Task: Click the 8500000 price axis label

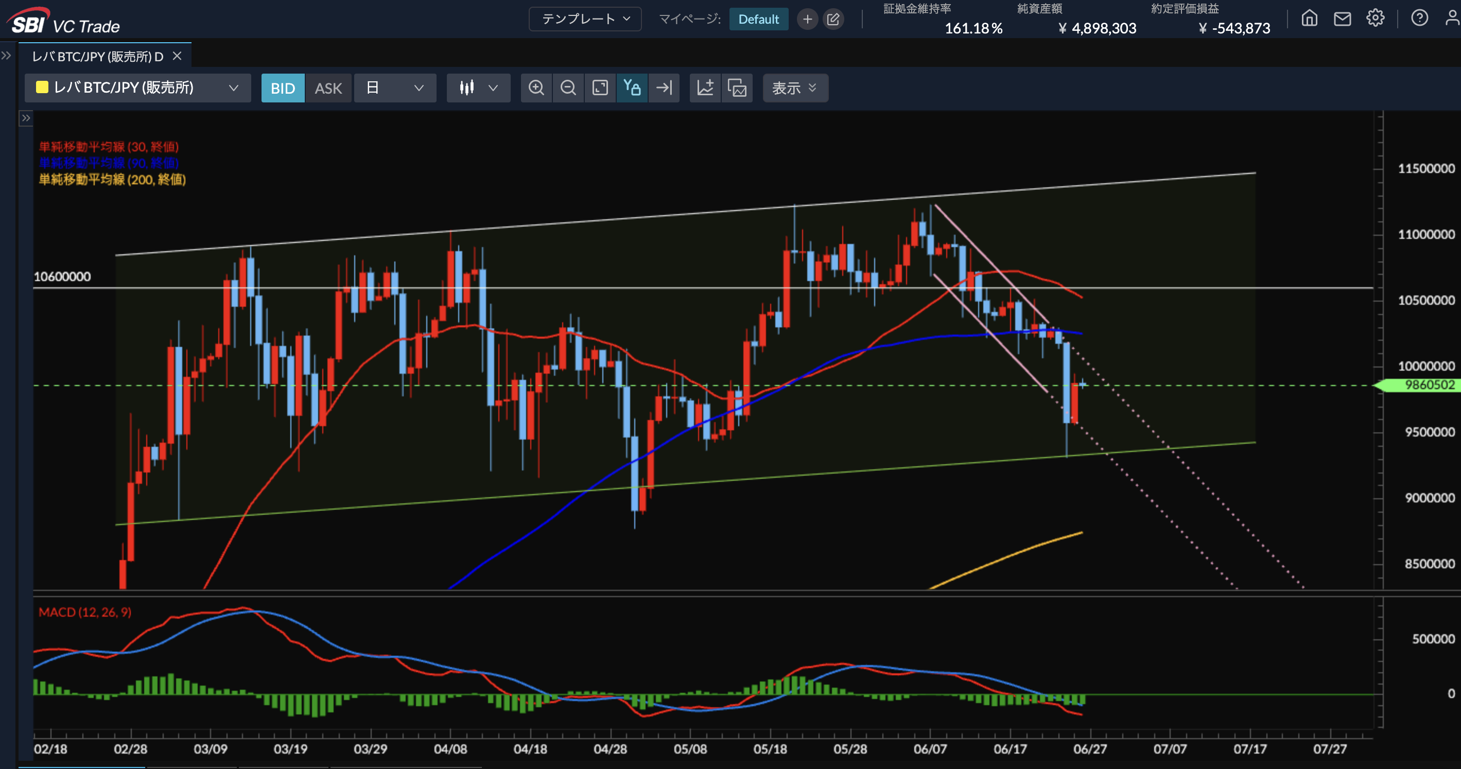Action: pos(1429,564)
